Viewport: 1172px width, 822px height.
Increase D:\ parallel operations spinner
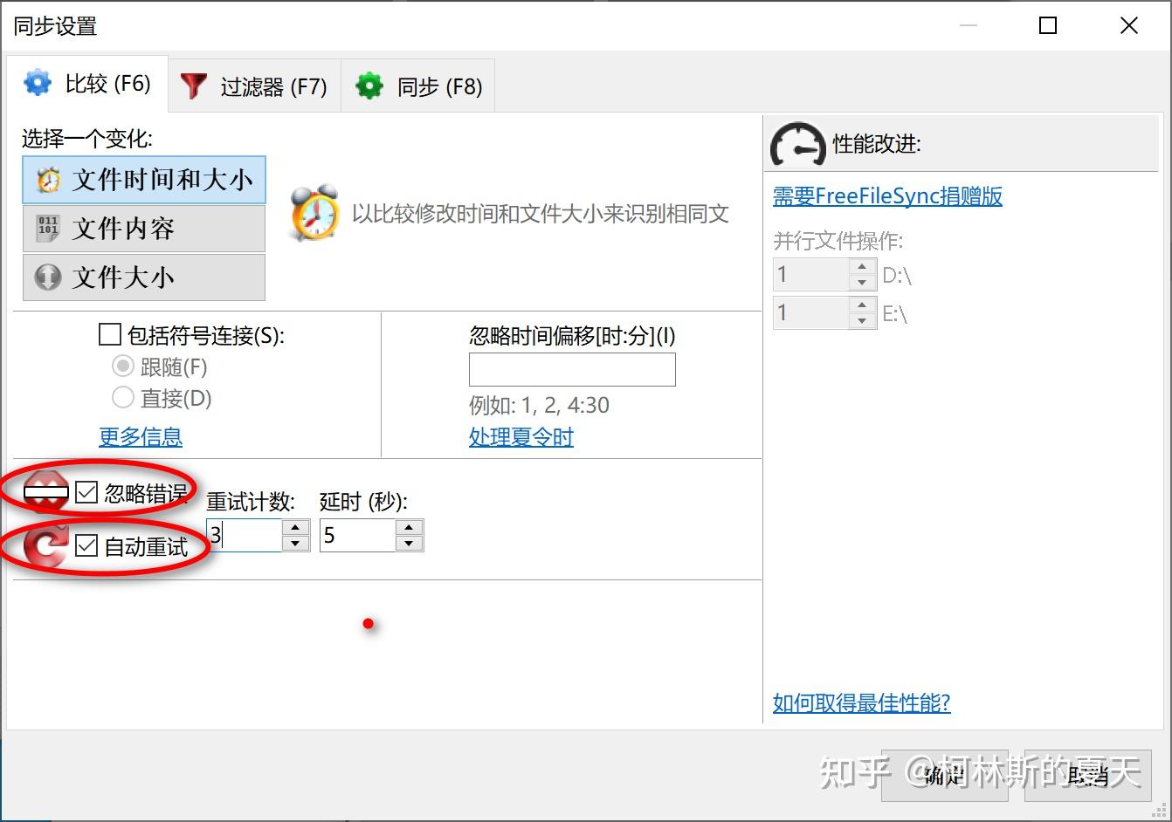pyautogui.click(x=863, y=267)
